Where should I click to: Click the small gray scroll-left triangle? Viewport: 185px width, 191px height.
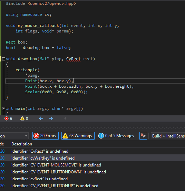click(x=65, y=118)
